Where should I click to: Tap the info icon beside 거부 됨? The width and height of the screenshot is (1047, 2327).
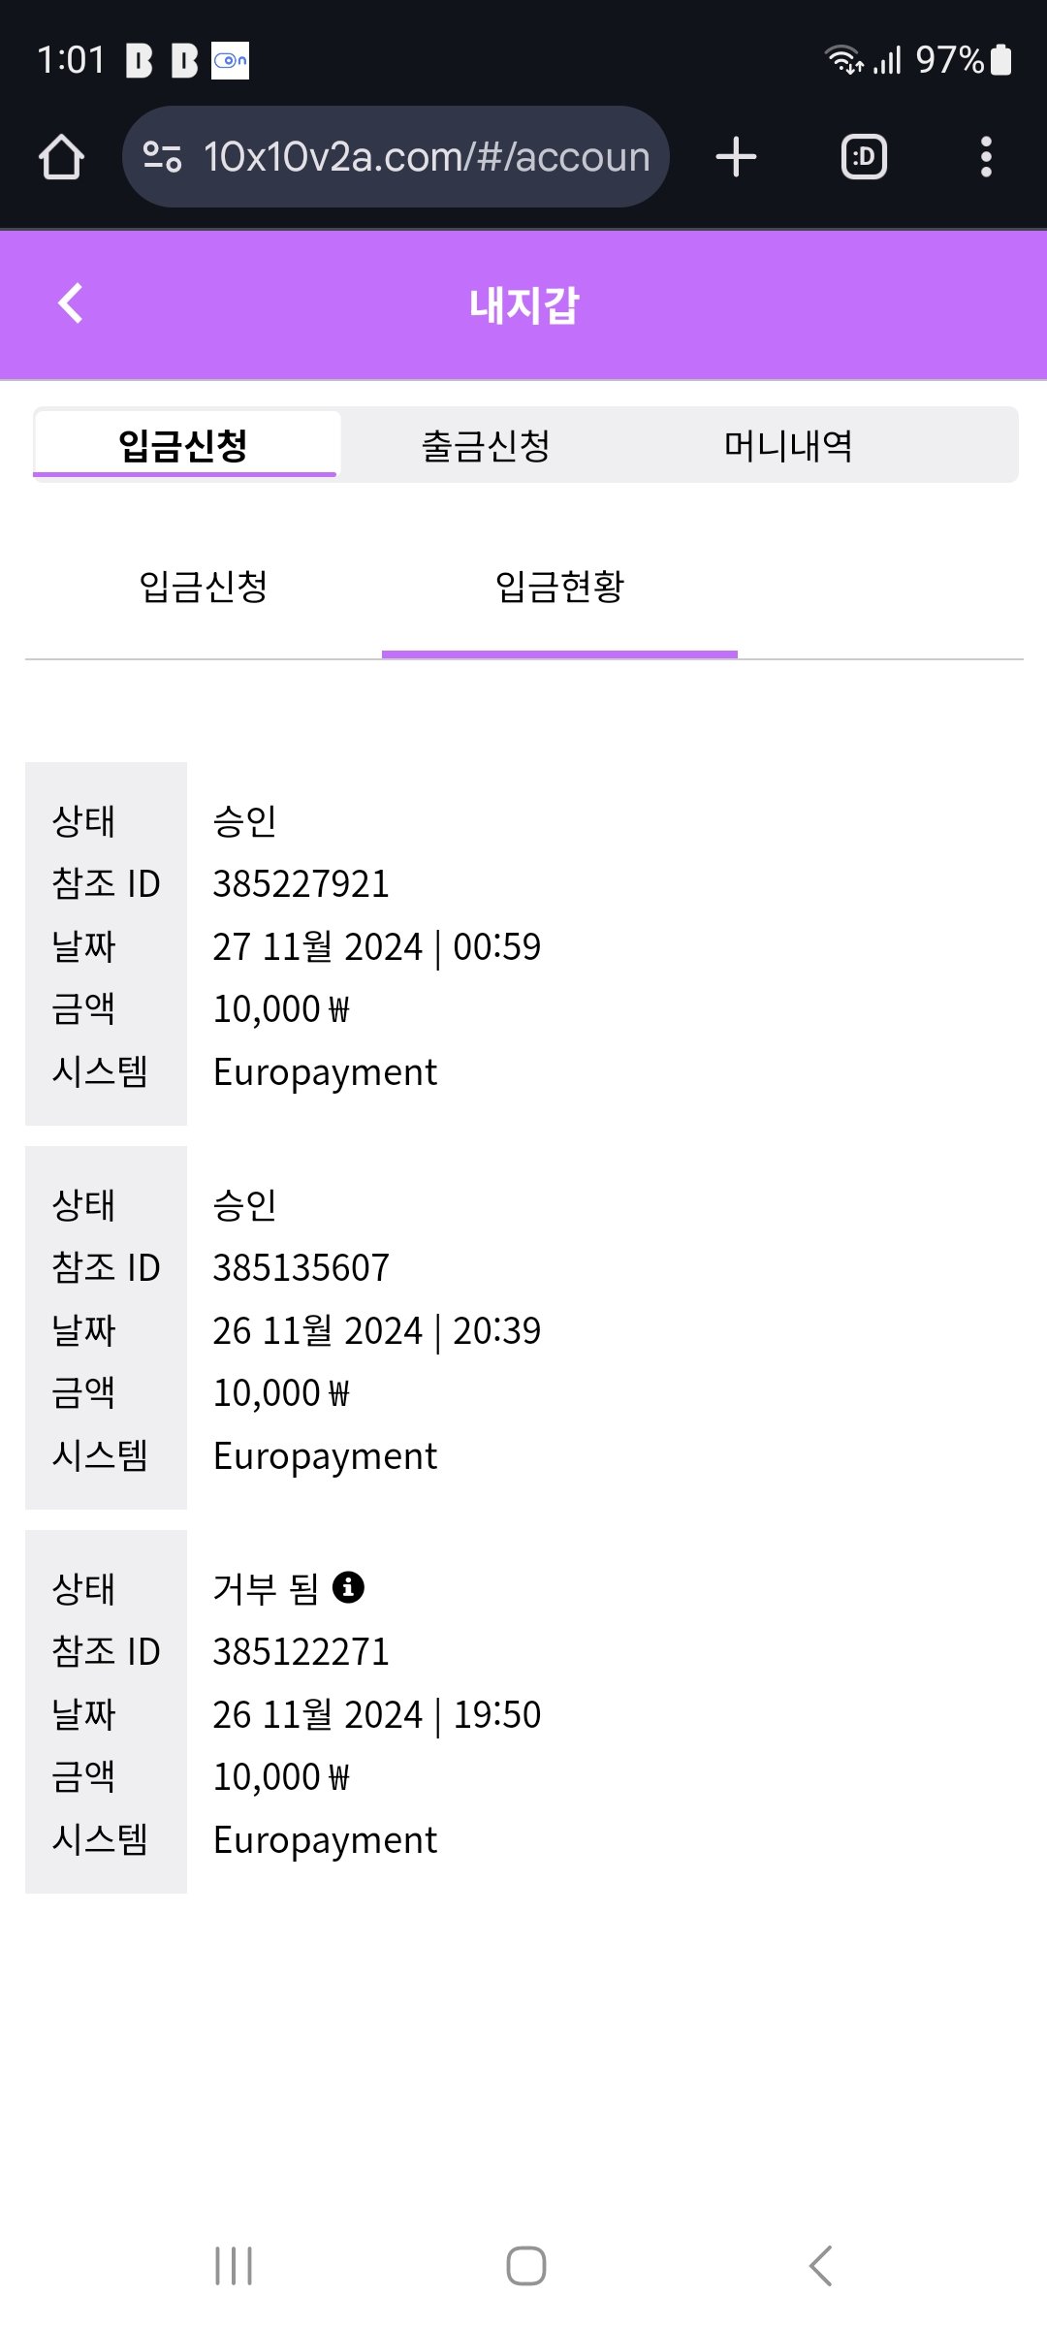coord(348,1587)
